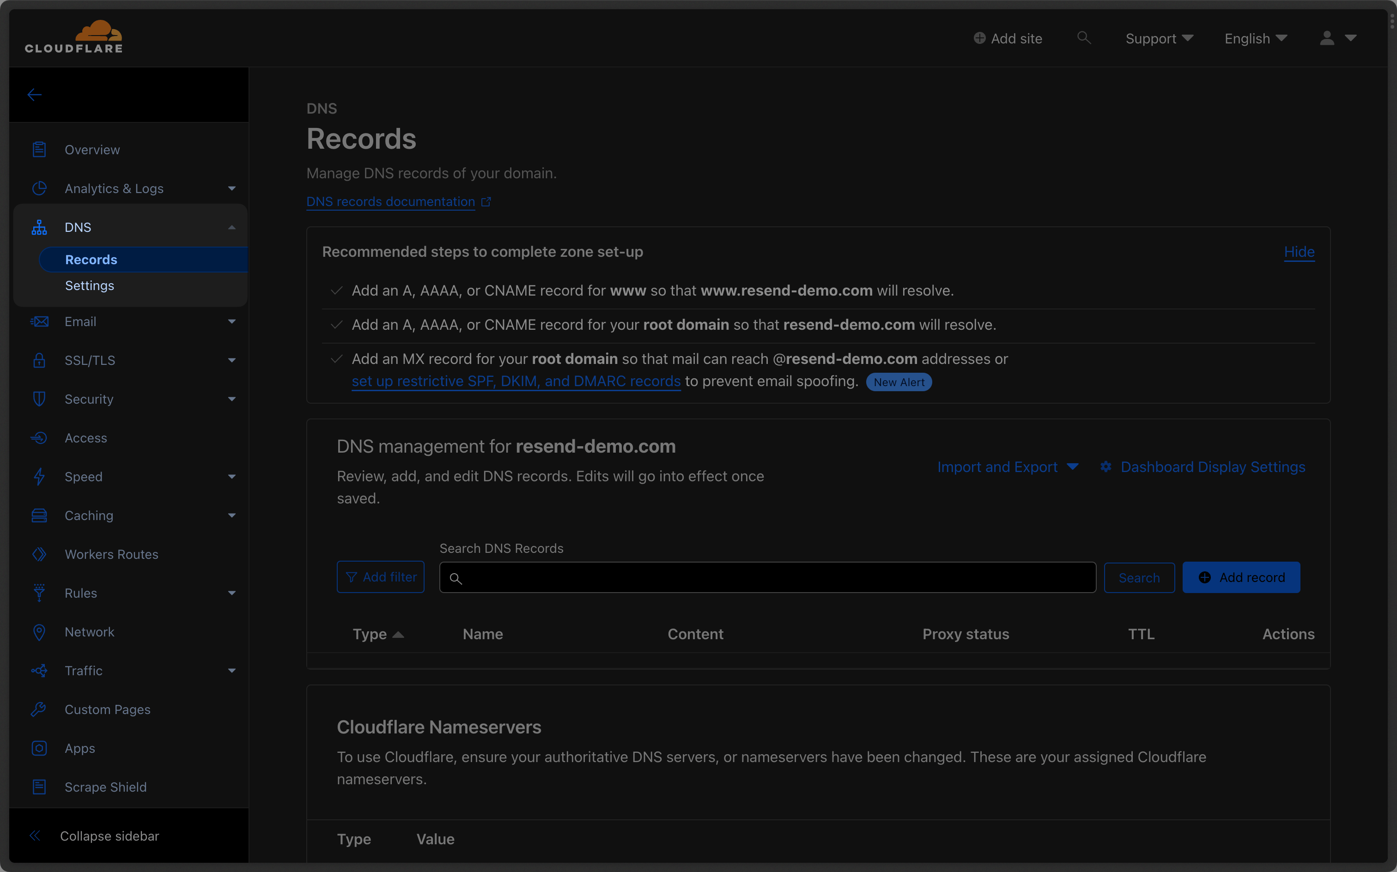This screenshot has height=872, width=1397.
Task: Click Collapse sidebar label
Action: tap(109, 836)
